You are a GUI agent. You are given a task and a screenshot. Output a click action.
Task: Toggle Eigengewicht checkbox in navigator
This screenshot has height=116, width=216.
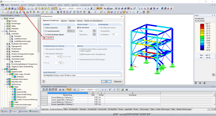[7, 46]
